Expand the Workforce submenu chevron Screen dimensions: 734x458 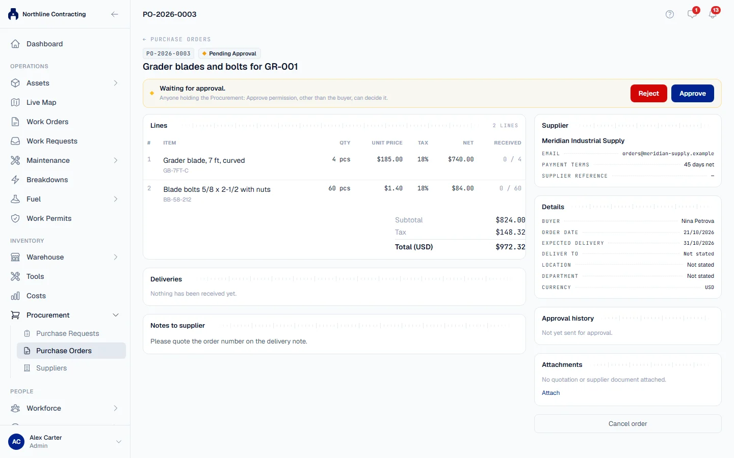tap(116, 408)
